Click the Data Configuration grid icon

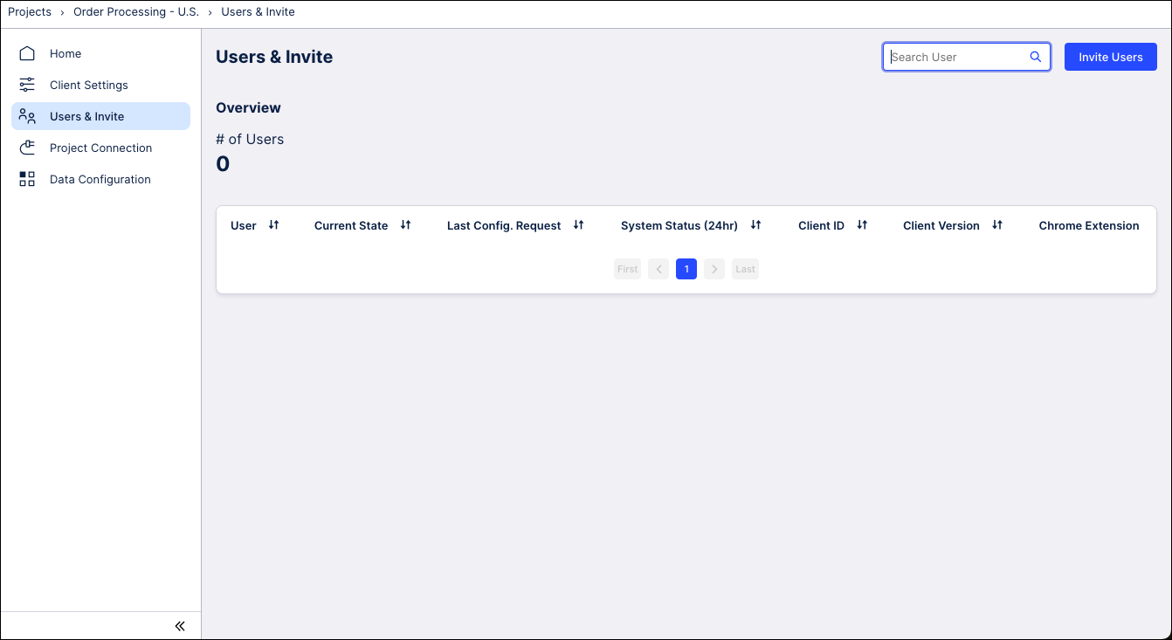[27, 179]
